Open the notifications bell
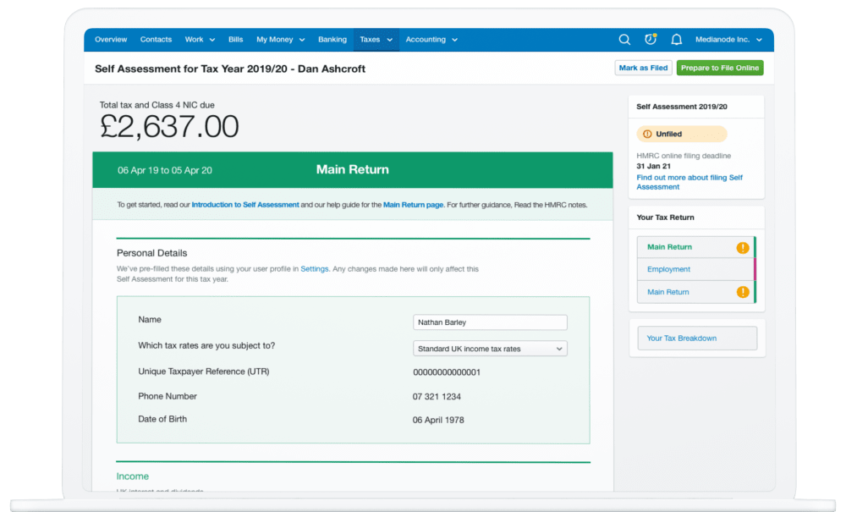Image resolution: width=846 pixels, height=512 pixels. coord(676,40)
